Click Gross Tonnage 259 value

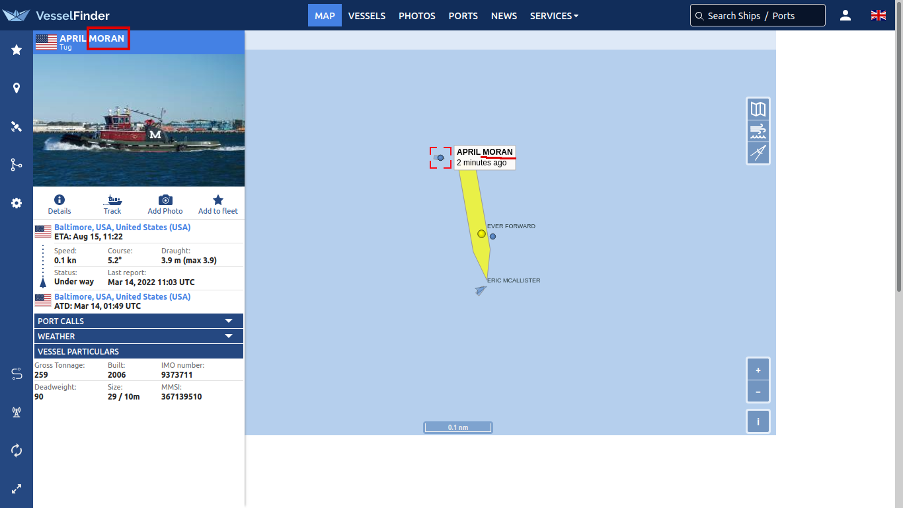(x=41, y=374)
